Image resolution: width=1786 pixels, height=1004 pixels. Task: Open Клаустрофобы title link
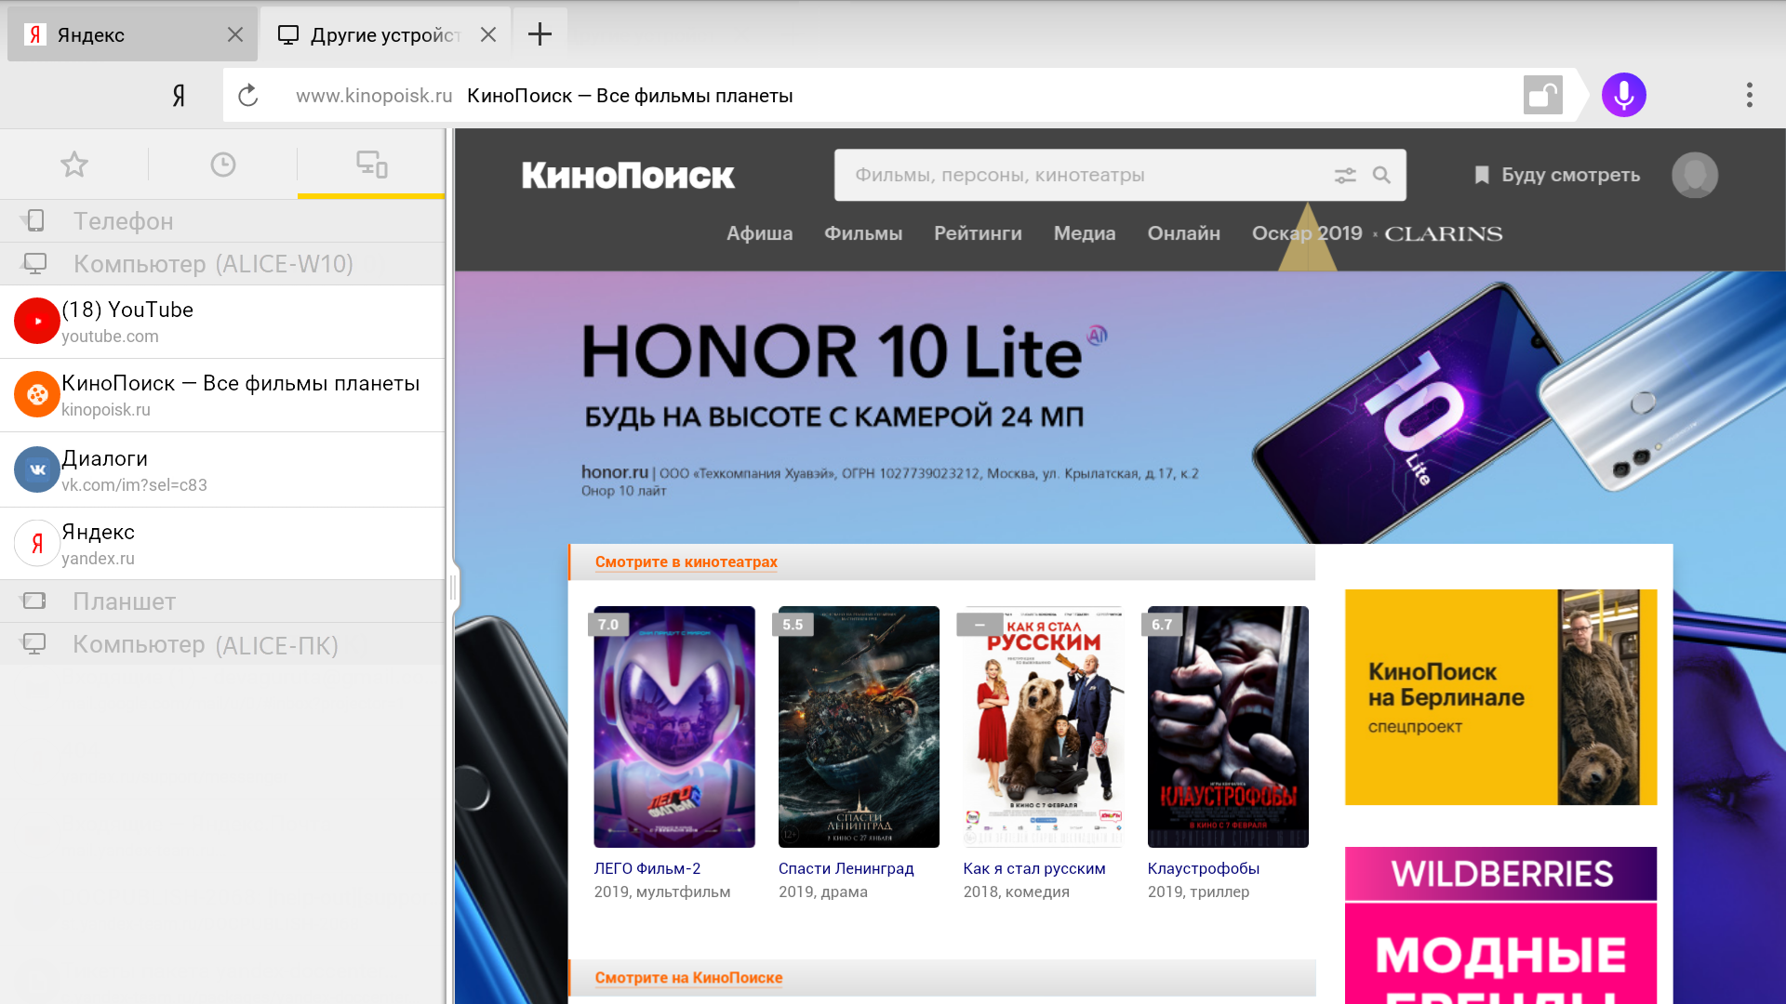[x=1204, y=868]
